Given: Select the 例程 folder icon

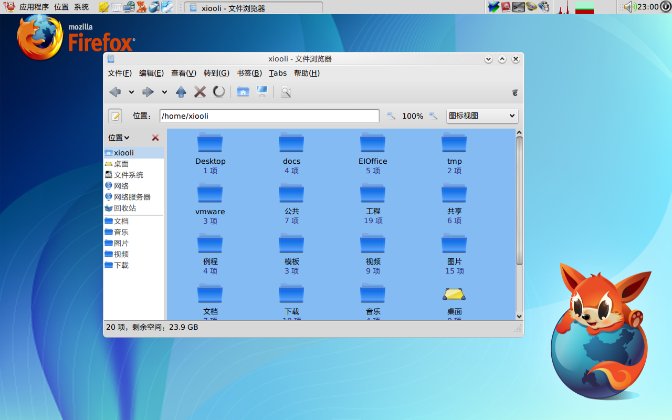Looking at the screenshot, I should (210, 243).
